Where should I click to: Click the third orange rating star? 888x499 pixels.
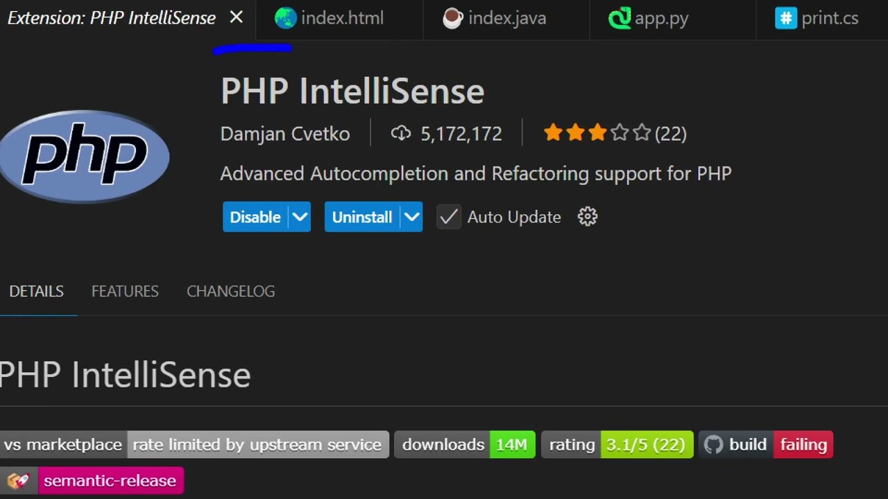pyautogui.click(x=597, y=132)
